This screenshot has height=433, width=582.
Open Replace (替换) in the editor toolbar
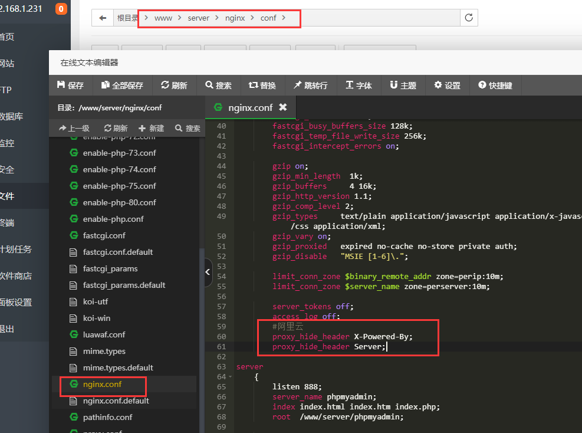[262, 86]
